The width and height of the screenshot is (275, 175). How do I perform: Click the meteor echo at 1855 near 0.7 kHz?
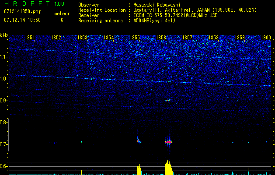point(139,140)
